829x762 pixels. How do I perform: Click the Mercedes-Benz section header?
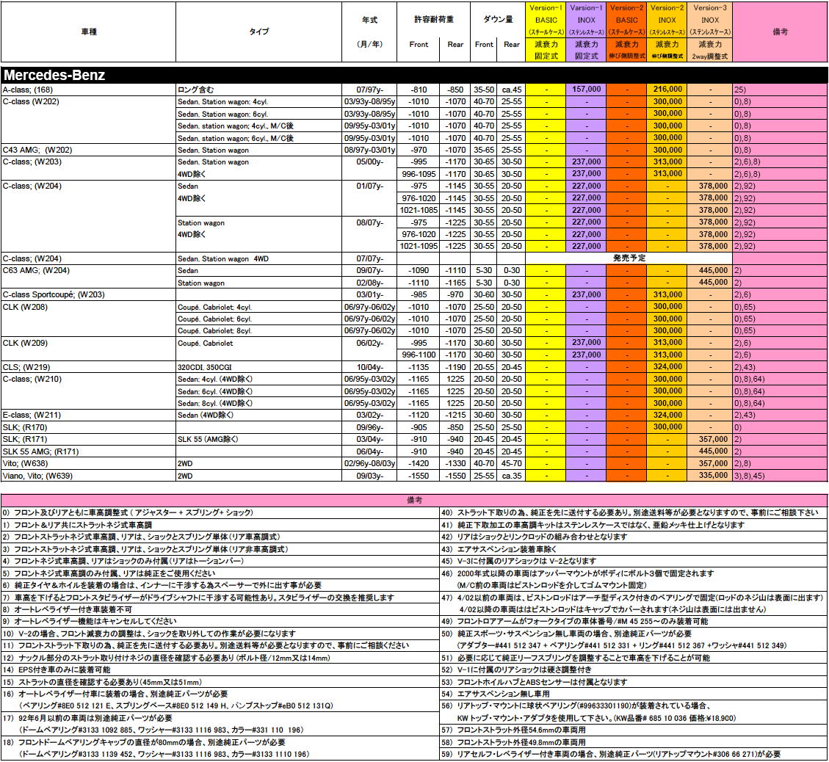click(x=414, y=75)
